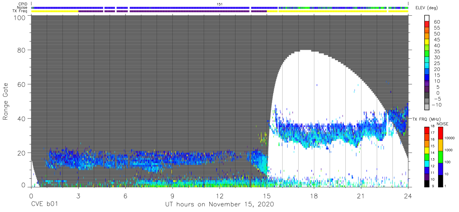This screenshot has width=459, height=212.
Task: Click the CVE b01 radar label
Action: click(x=44, y=205)
